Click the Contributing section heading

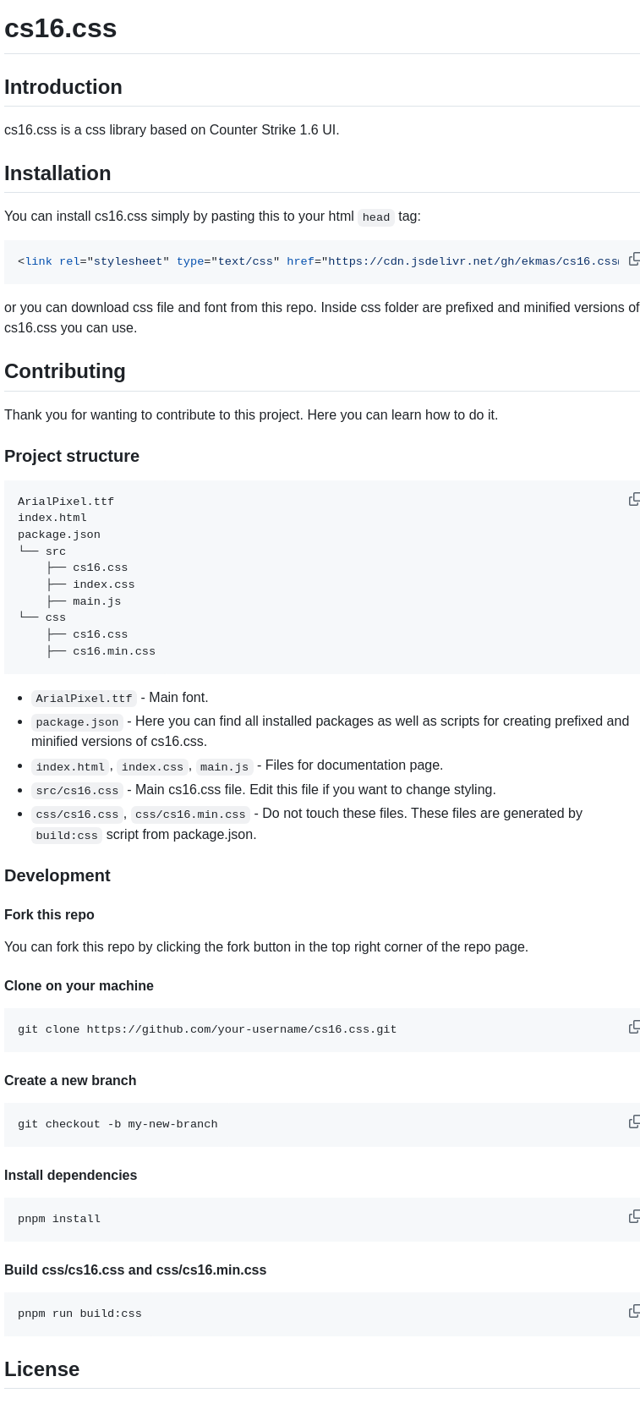click(x=65, y=371)
